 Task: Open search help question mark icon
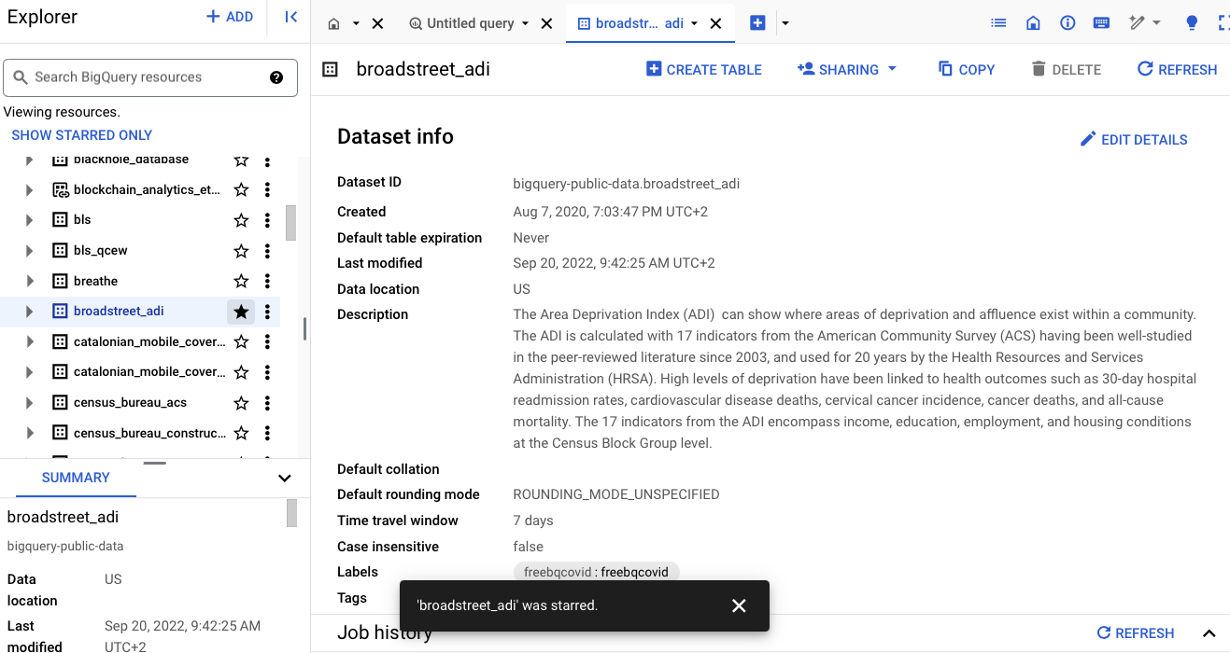[x=276, y=77]
